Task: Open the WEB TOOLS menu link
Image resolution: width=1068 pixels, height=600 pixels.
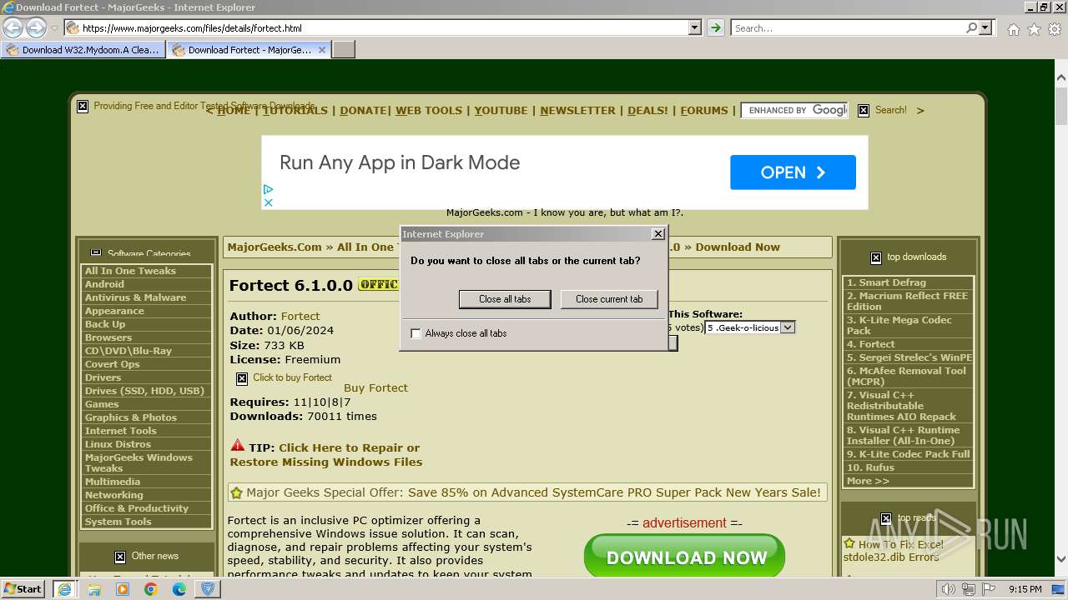Action: coord(429,110)
